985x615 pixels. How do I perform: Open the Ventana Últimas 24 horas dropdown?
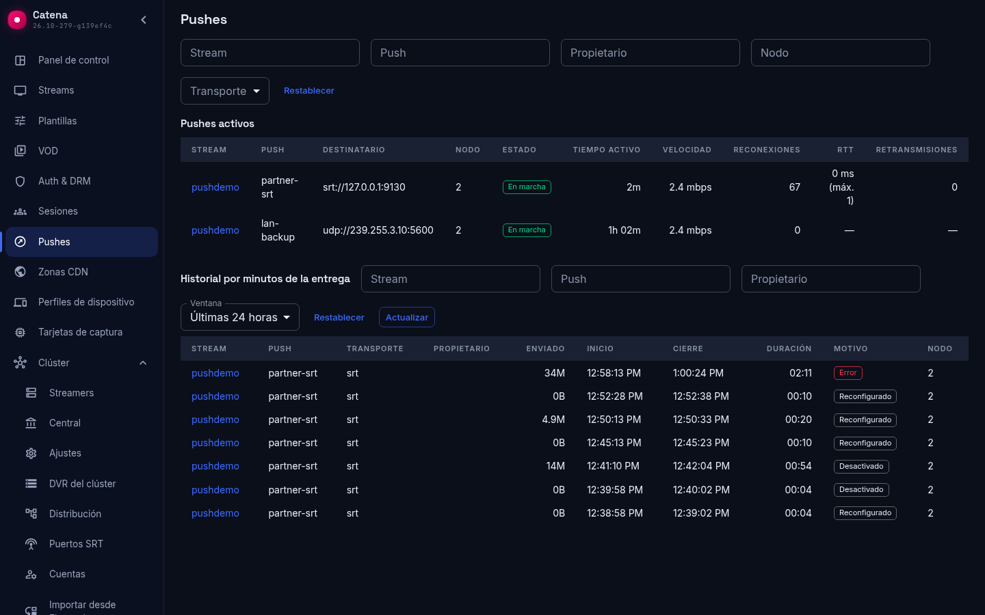point(240,317)
